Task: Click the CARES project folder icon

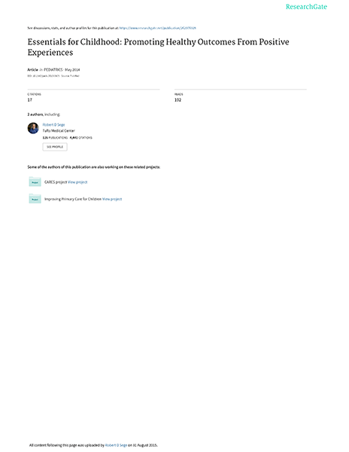Action: click(x=35, y=182)
